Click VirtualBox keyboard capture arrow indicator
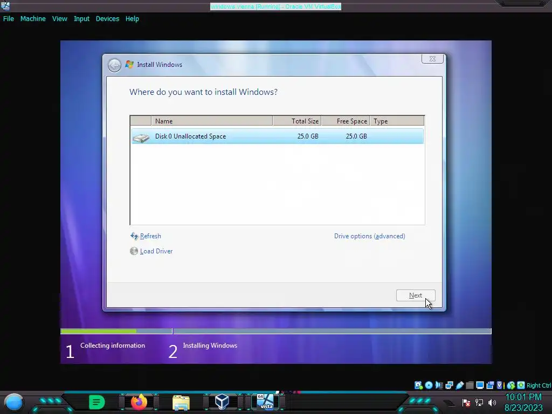Screen dimensions: 552x414 coord(521,385)
